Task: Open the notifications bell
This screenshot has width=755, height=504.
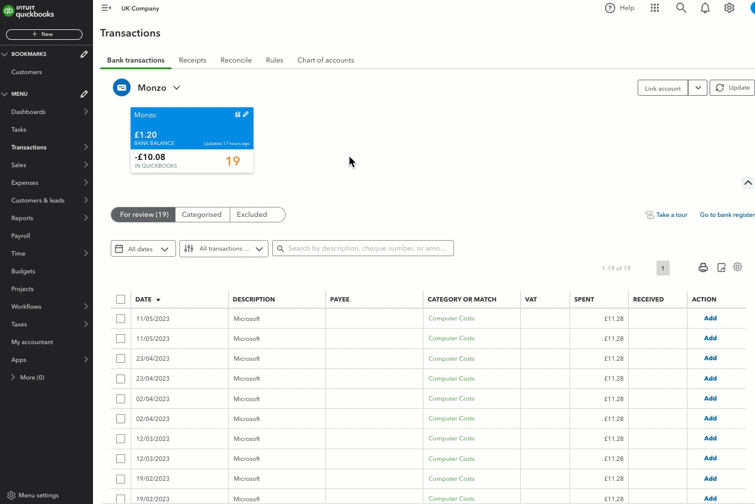Action: tap(705, 8)
